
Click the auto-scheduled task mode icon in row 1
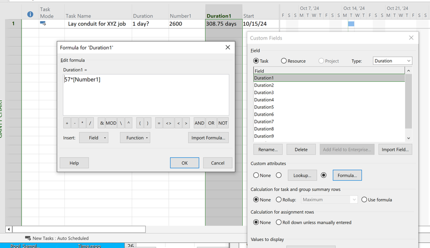[43, 24]
